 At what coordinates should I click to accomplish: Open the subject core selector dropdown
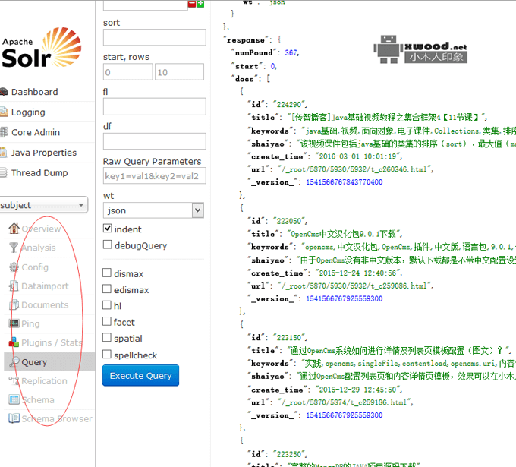[x=44, y=205]
